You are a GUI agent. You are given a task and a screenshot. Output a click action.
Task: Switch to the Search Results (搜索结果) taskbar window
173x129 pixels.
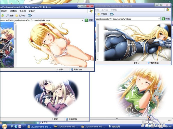coord(117,127)
